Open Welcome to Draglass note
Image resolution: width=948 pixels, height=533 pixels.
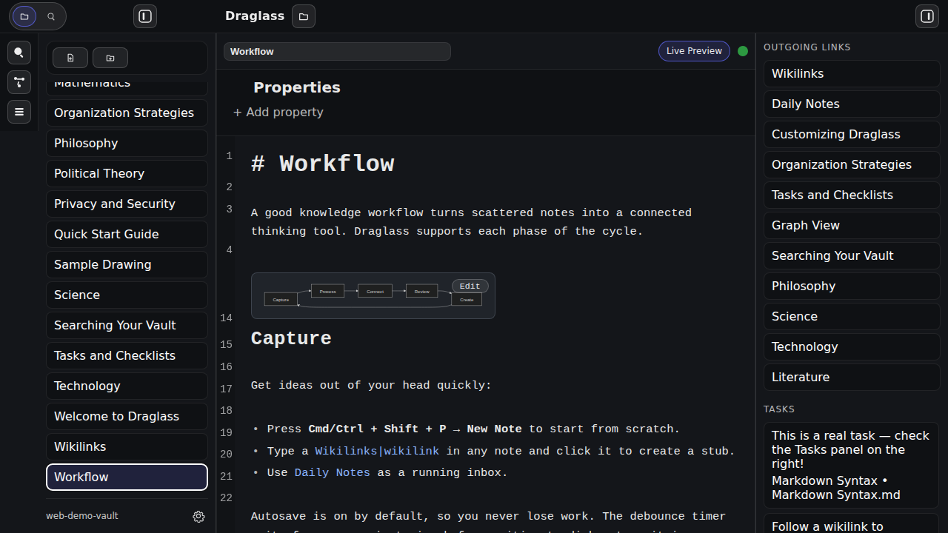click(127, 416)
